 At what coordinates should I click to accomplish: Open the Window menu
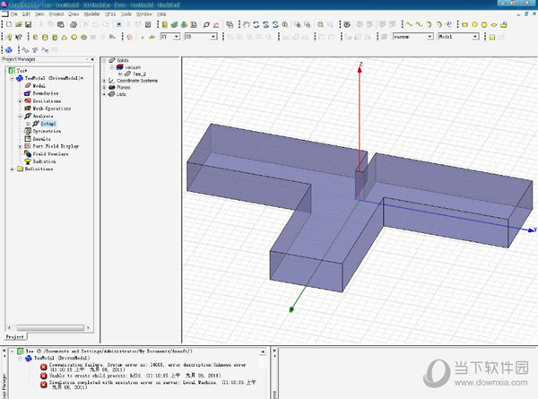[144, 14]
